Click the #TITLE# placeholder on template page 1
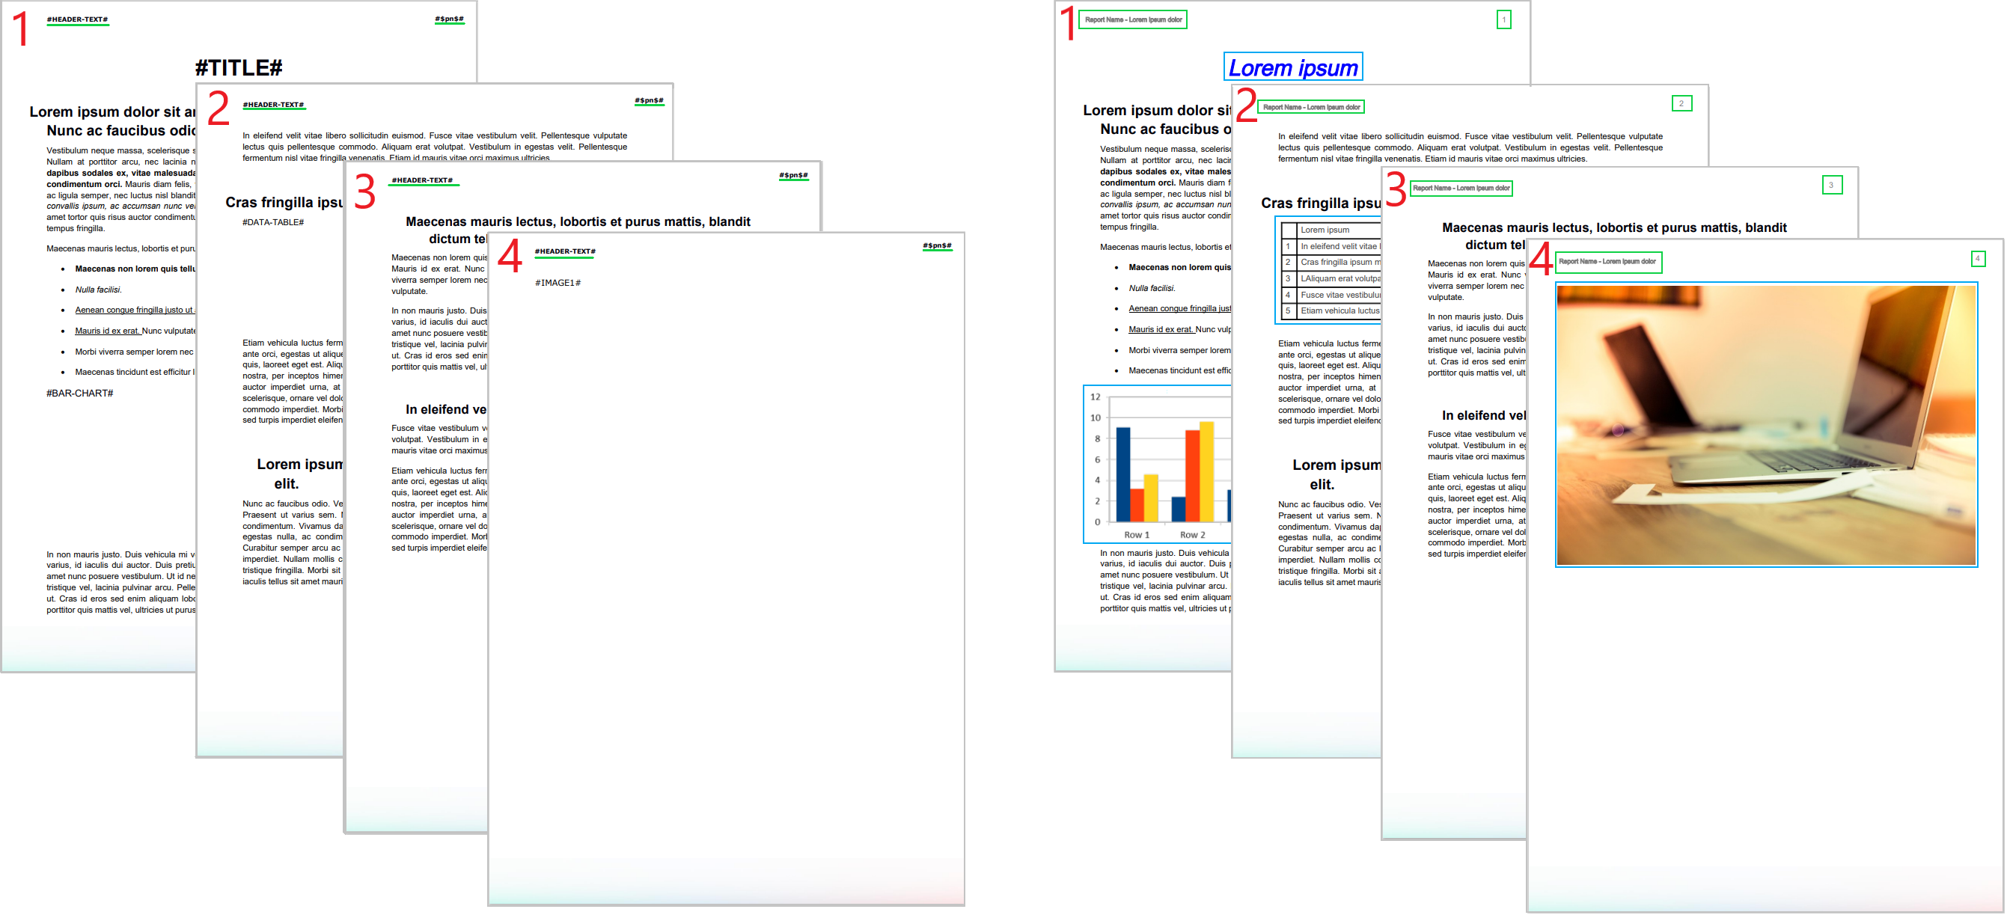 pyautogui.click(x=239, y=68)
